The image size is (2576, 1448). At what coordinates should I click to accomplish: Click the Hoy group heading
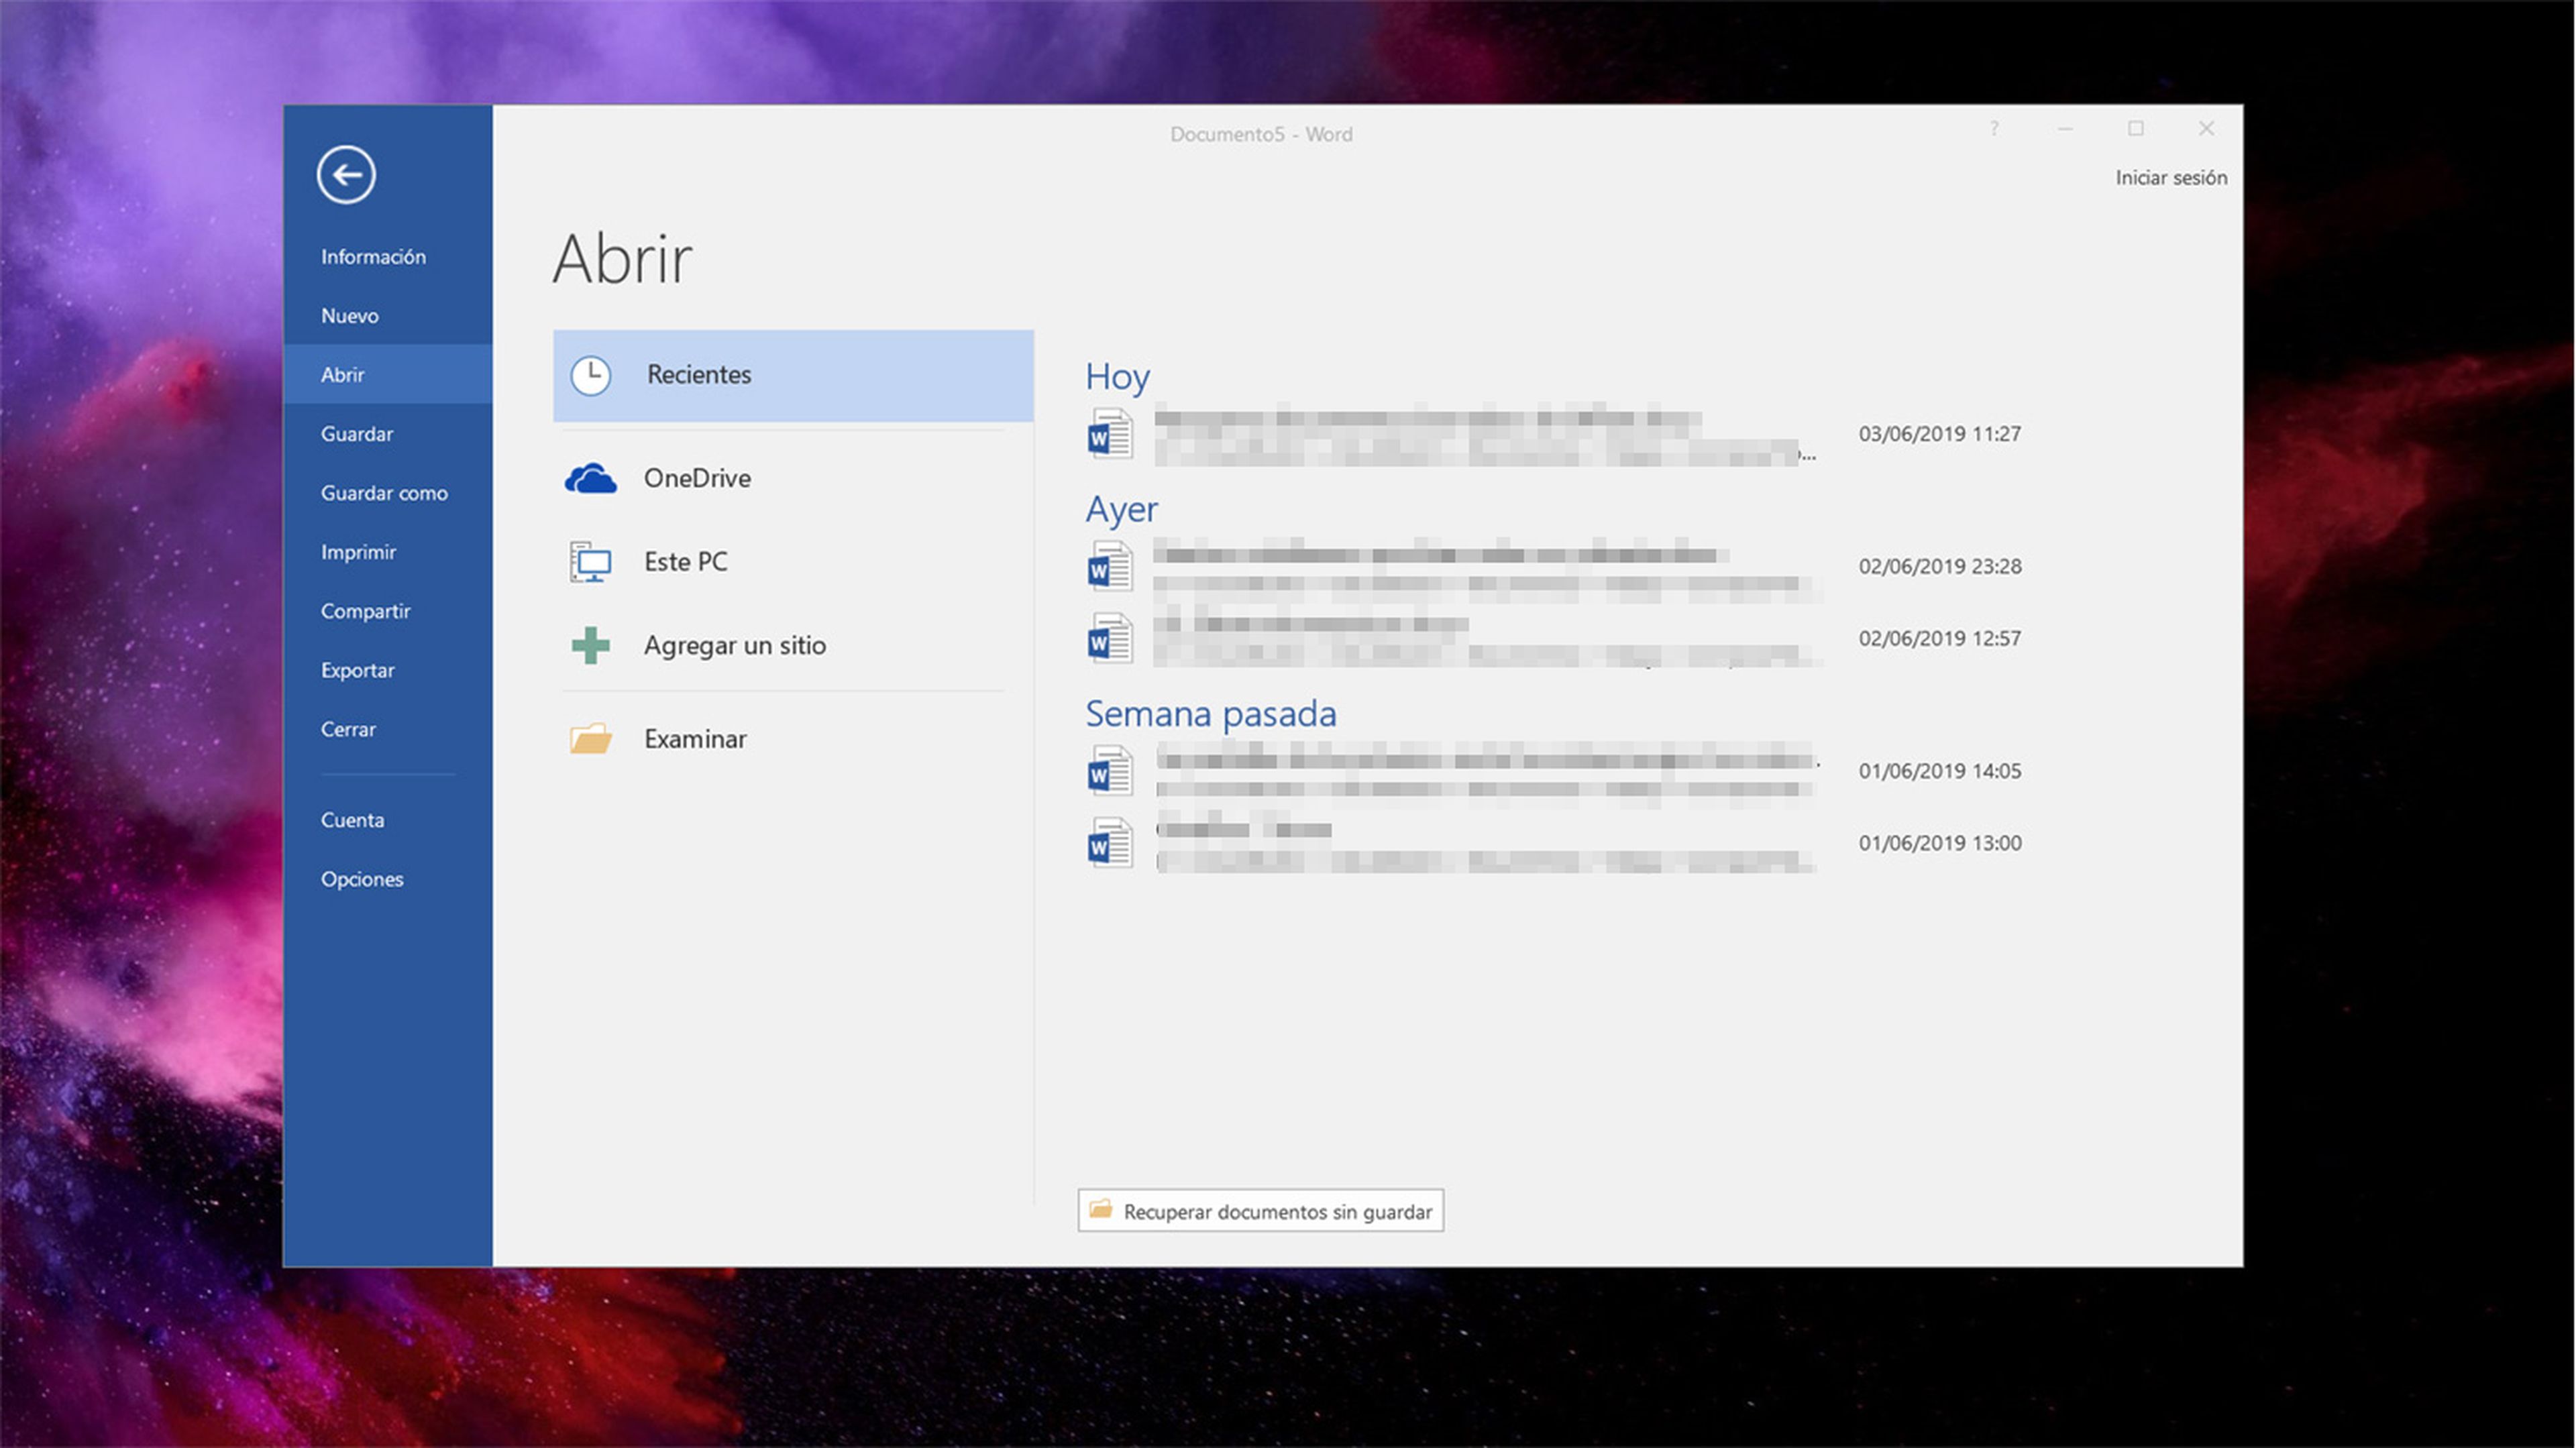pos(1117,377)
